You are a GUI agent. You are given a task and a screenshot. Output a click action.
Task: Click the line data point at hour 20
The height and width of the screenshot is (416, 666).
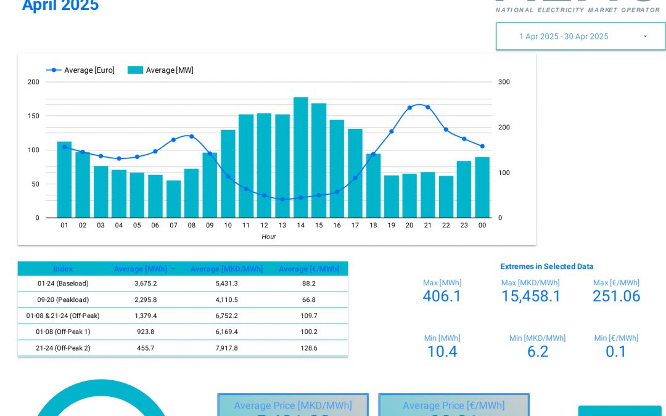pyautogui.click(x=409, y=108)
